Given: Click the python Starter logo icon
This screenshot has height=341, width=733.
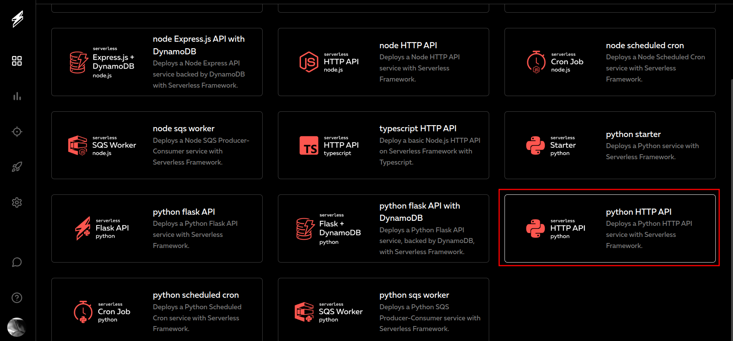Looking at the screenshot, I should coord(536,145).
